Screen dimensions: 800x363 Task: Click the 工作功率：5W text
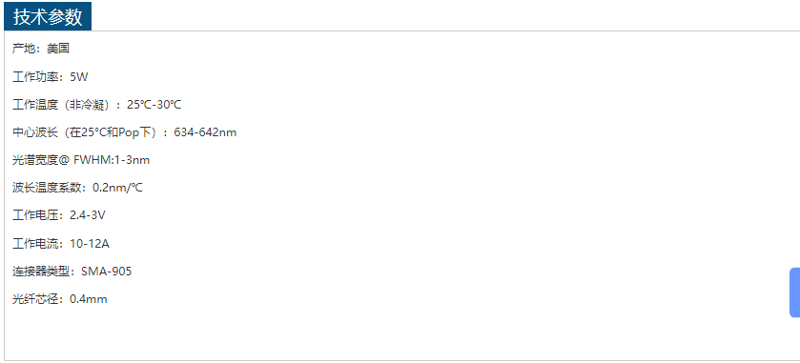(x=51, y=77)
